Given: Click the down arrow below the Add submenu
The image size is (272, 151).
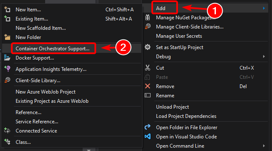Looking at the screenshot, I should [x=89, y=150].
